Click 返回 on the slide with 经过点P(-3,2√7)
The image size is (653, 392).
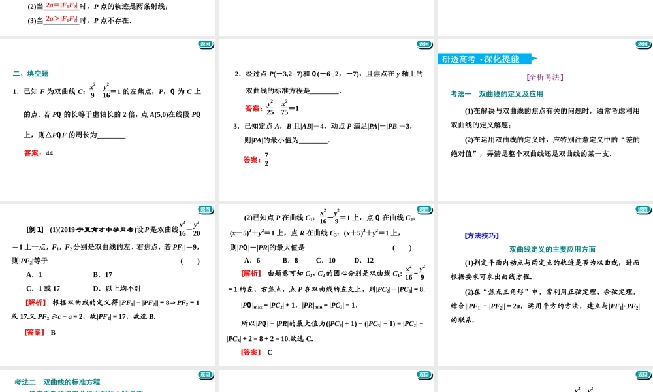point(424,45)
